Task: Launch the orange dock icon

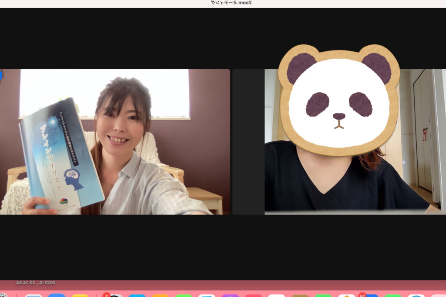Action: click(160, 296)
